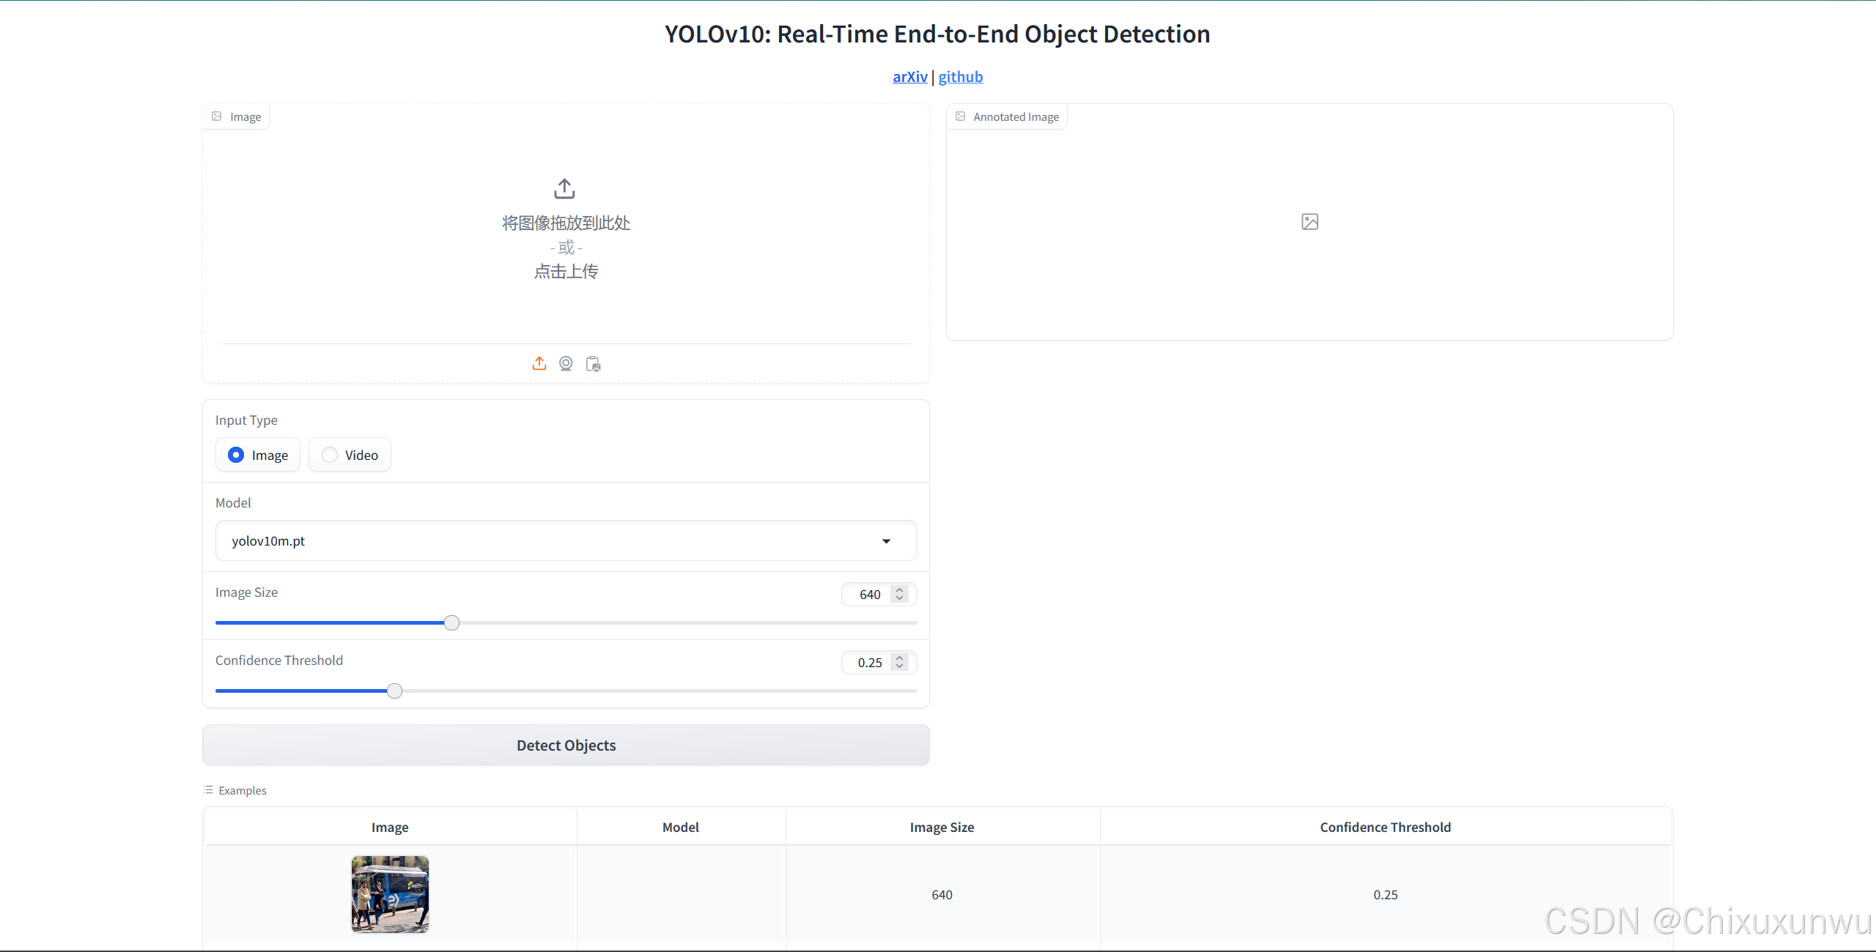Click the Annotated Image label icon
1876x952 pixels.
point(961,116)
